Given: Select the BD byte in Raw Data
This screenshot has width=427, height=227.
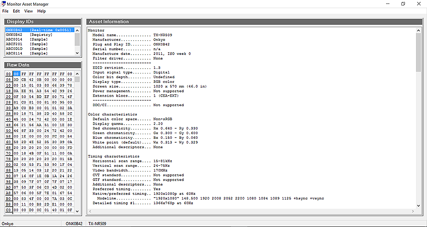Looking at the screenshot, I should [39, 97].
